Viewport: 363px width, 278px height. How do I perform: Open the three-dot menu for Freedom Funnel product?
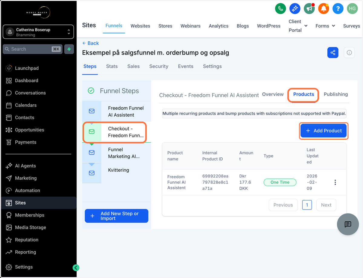335,182
